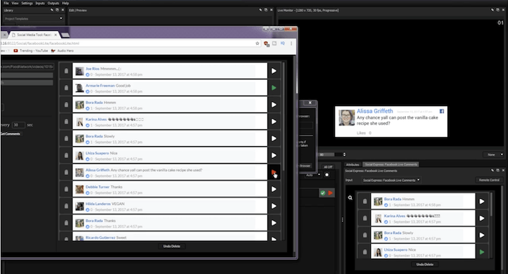The height and width of the screenshot is (274, 508).
Task: Click the stepper arrows beside the 80 slider
Action: (x=344, y=155)
